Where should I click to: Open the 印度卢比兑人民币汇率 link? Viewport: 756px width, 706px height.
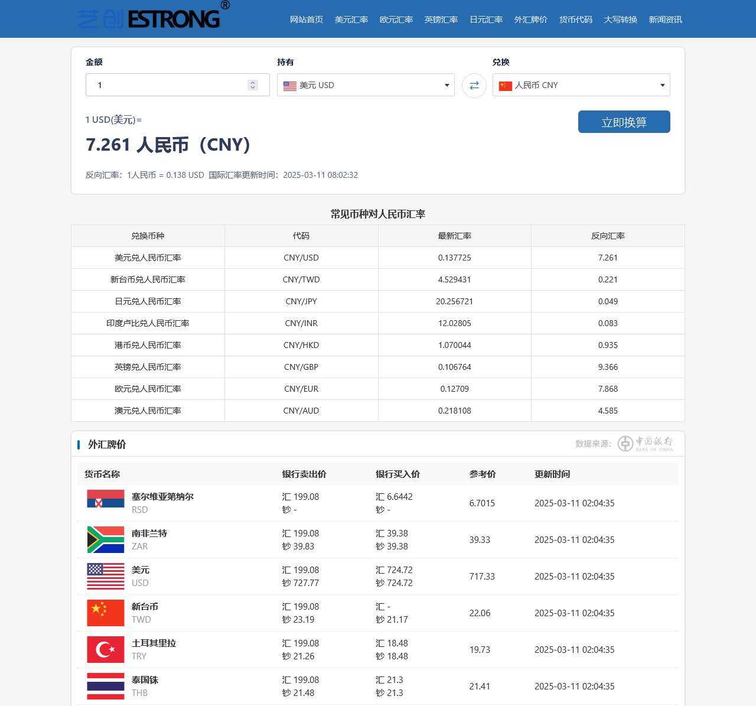148,323
